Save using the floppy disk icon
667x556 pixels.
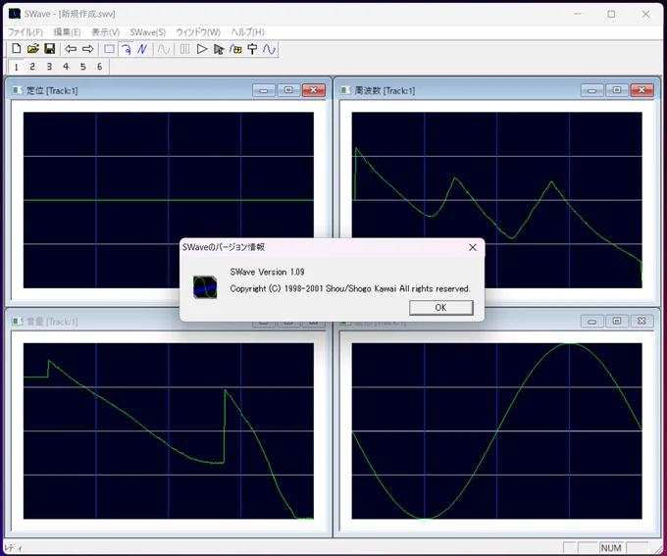click(50, 49)
